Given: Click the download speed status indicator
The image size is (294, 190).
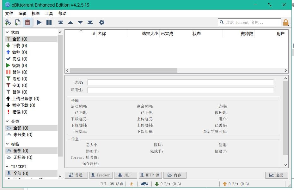Looking at the screenshot, I should point(168,184).
